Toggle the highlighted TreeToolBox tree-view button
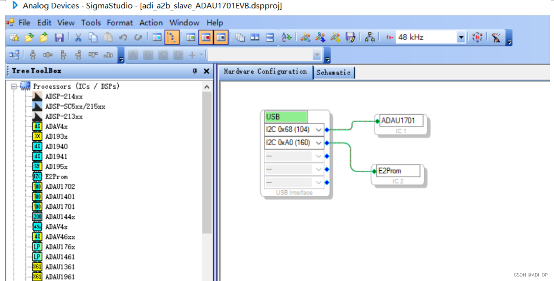 point(172,37)
